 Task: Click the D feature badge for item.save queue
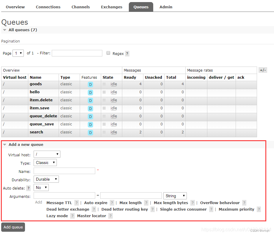90,109
